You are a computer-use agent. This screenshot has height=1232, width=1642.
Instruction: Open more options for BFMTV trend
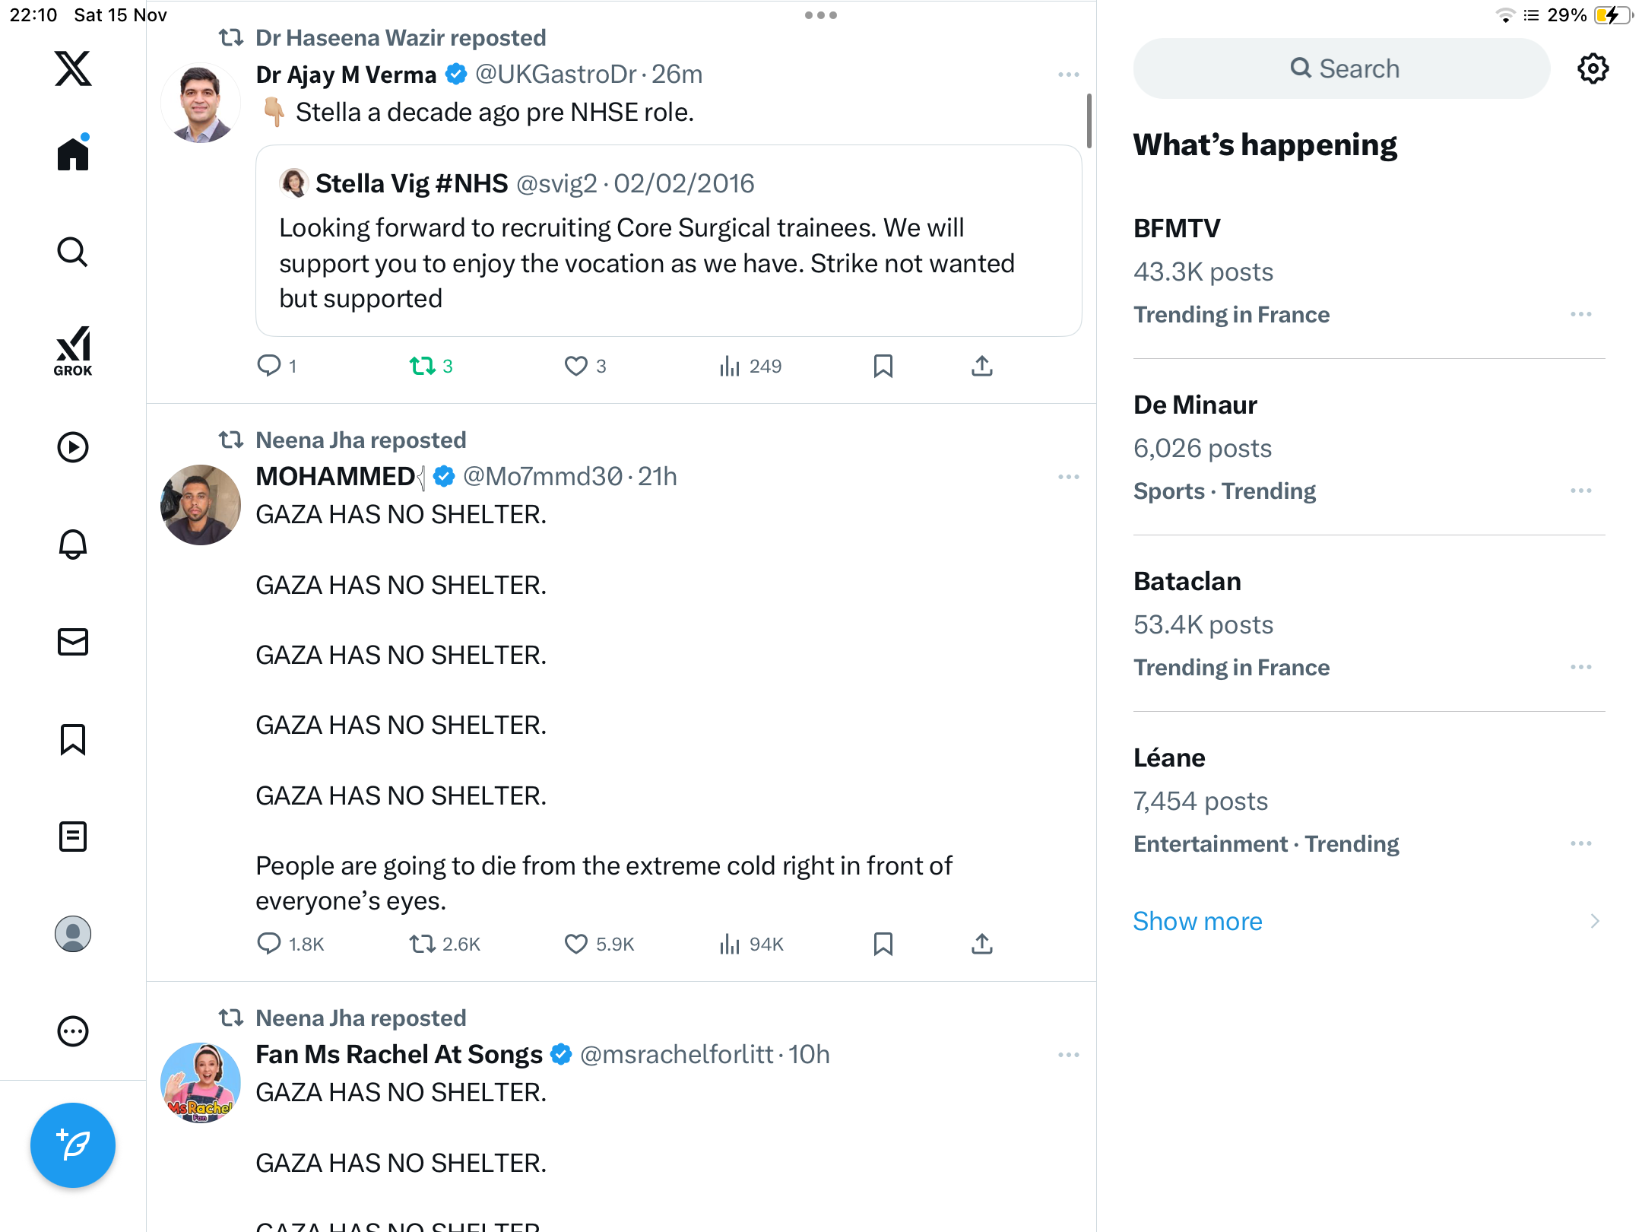click(x=1580, y=315)
